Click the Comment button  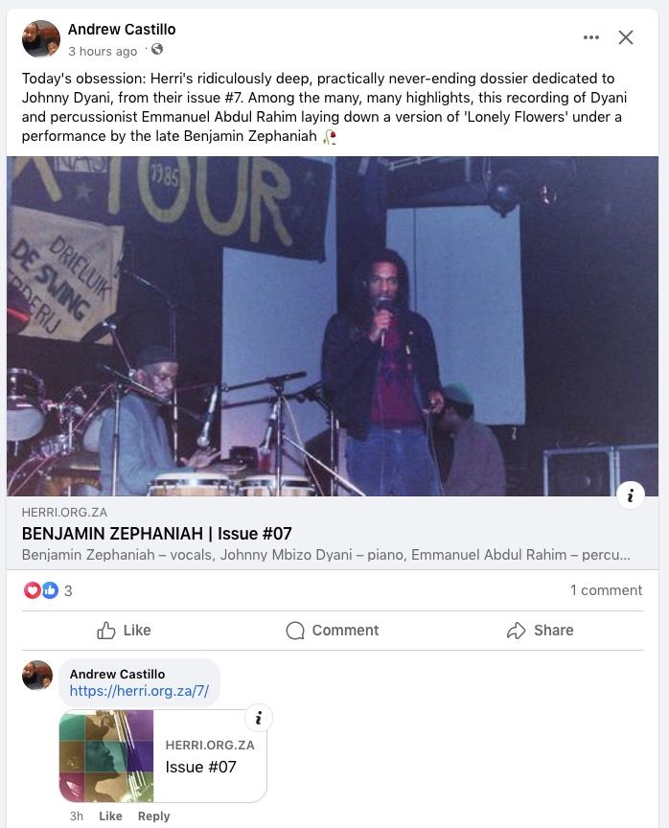(x=333, y=631)
